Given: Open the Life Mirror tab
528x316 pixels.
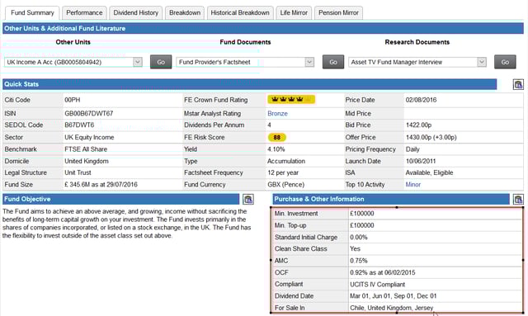Looking at the screenshot, I should coord(294,13).
